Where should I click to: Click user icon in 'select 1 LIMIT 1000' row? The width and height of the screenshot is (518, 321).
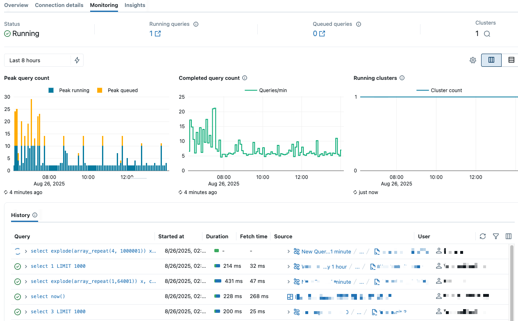439,267
